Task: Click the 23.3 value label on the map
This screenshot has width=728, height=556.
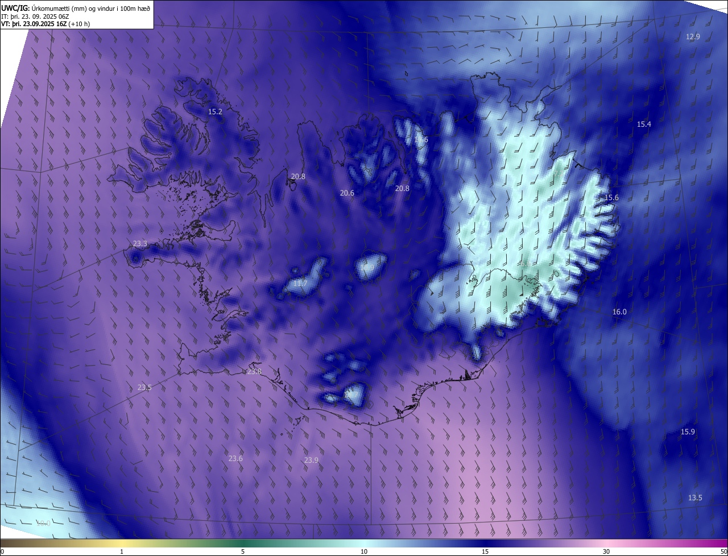Action: (x=140, y=243)
